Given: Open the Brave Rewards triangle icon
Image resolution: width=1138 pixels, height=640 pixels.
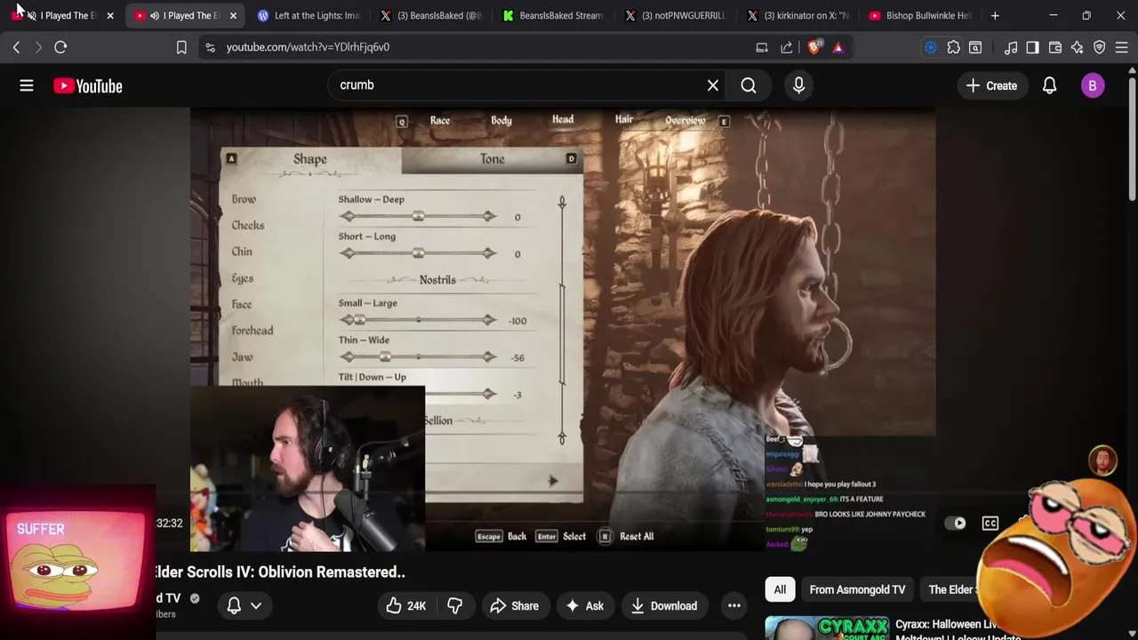Looking at the screenshot, I should tap(838, 47).
